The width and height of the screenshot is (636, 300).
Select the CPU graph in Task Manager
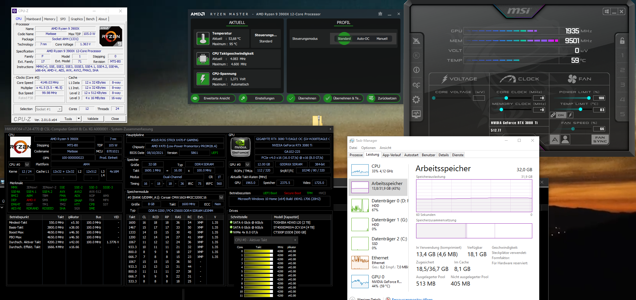(360, 170)
